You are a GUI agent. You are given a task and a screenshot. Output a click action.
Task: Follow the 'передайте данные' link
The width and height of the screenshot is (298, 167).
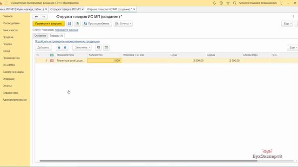tap(67, 30)
